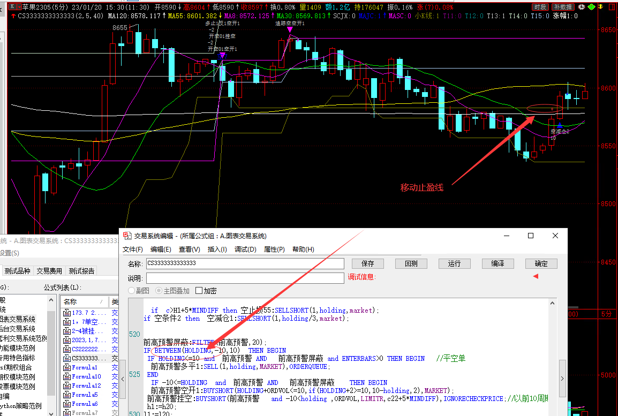Switch to the 交易费用 tab
Screen dimensions: 618x416
click(49, 271)
